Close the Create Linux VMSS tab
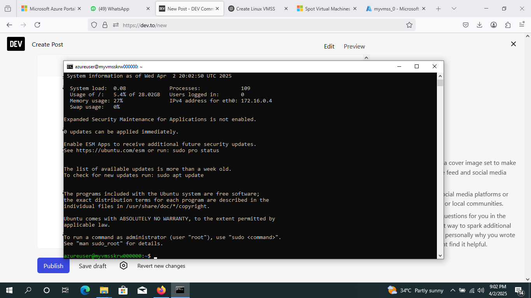 (x=286, y=9)
